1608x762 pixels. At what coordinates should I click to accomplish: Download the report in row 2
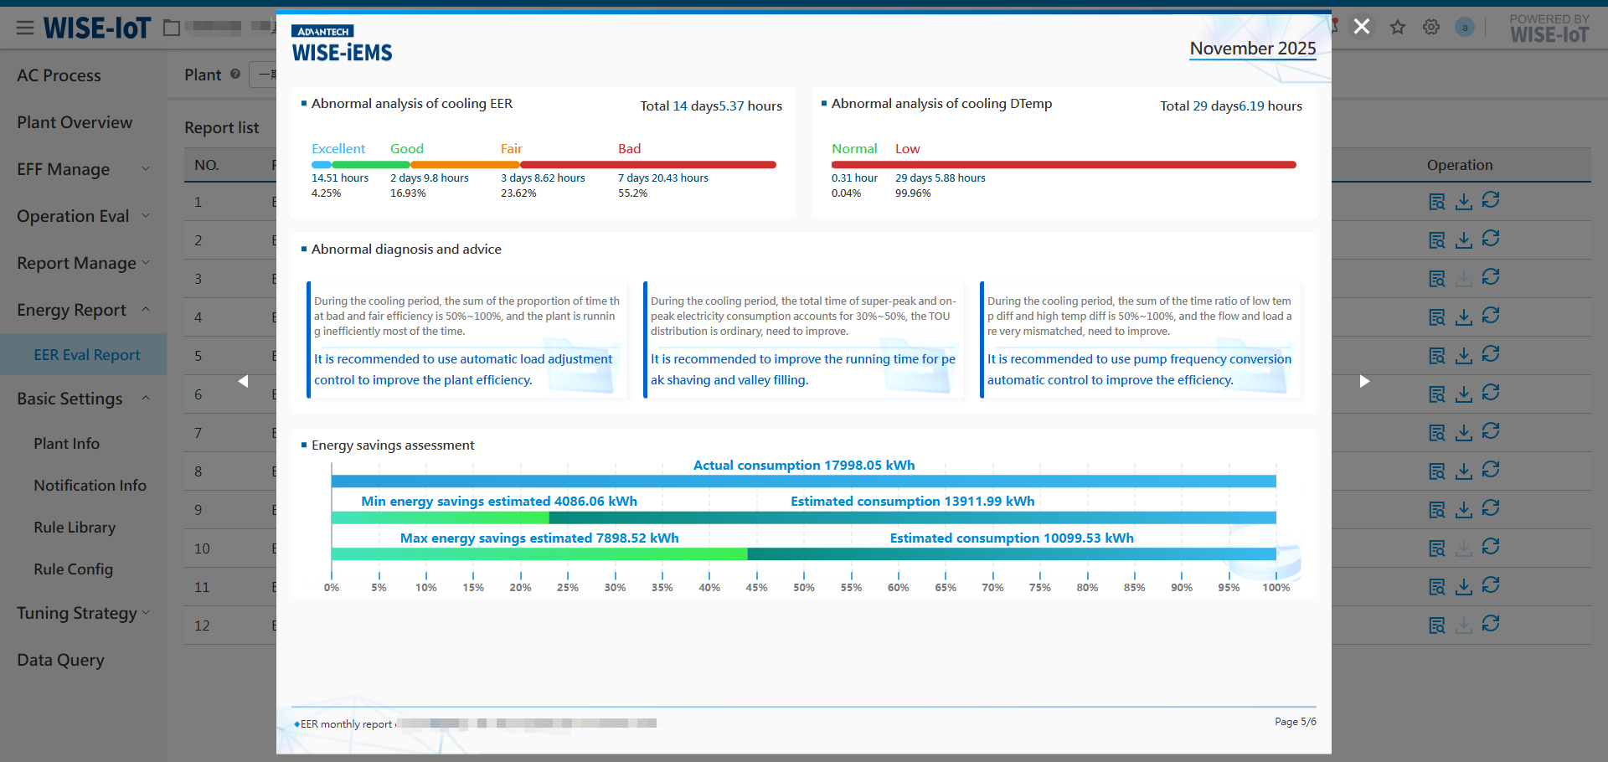[1464, 240]
